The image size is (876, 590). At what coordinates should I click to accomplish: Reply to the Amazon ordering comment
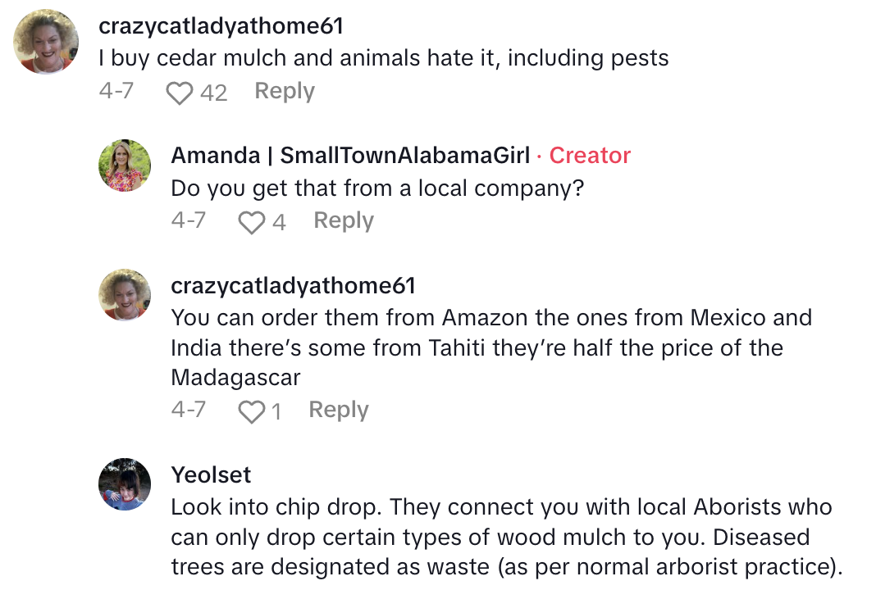click(x=339, y=410)
